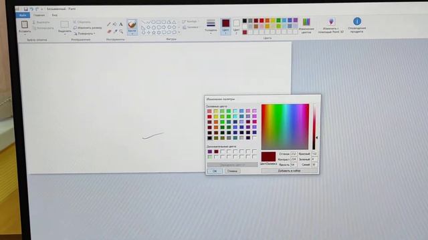The width and height of the screenshot is (428, 240).
Task: Click the Select (Выделить) rectangle icon
Action: [64, 25]
